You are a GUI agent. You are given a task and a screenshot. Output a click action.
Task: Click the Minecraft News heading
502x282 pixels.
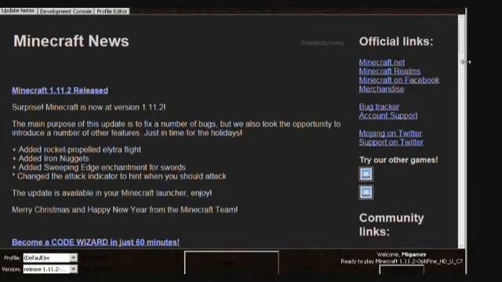71,41
